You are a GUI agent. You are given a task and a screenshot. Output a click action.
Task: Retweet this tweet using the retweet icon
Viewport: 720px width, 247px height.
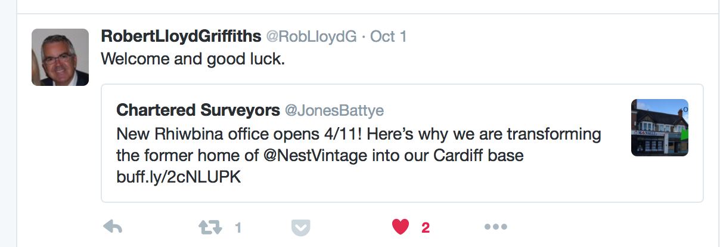[210, 227]
